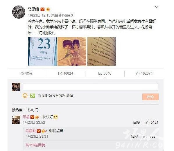Click the comment bubble icon showing 5046
This screenshot has height=151, width=174.
100,73
